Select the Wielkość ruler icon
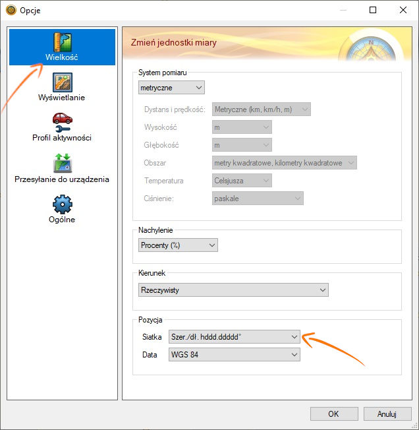The height and width of the screenshot is (430, 419). tap(62, 42)
